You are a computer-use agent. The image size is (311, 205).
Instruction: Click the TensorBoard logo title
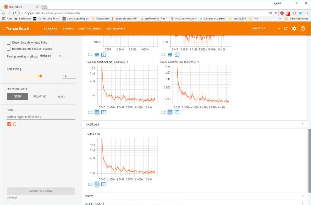(x=17, y=28)
